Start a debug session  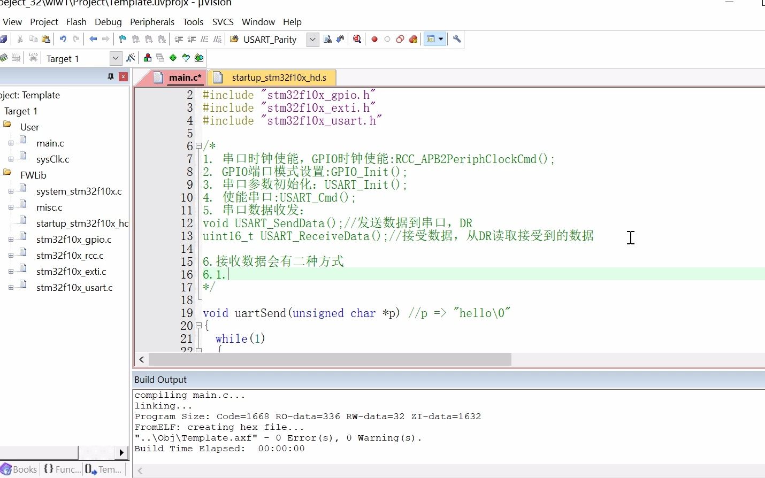coord(357,38)
